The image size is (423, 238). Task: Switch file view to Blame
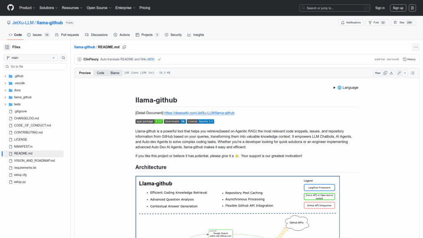[x=114, y=73]
